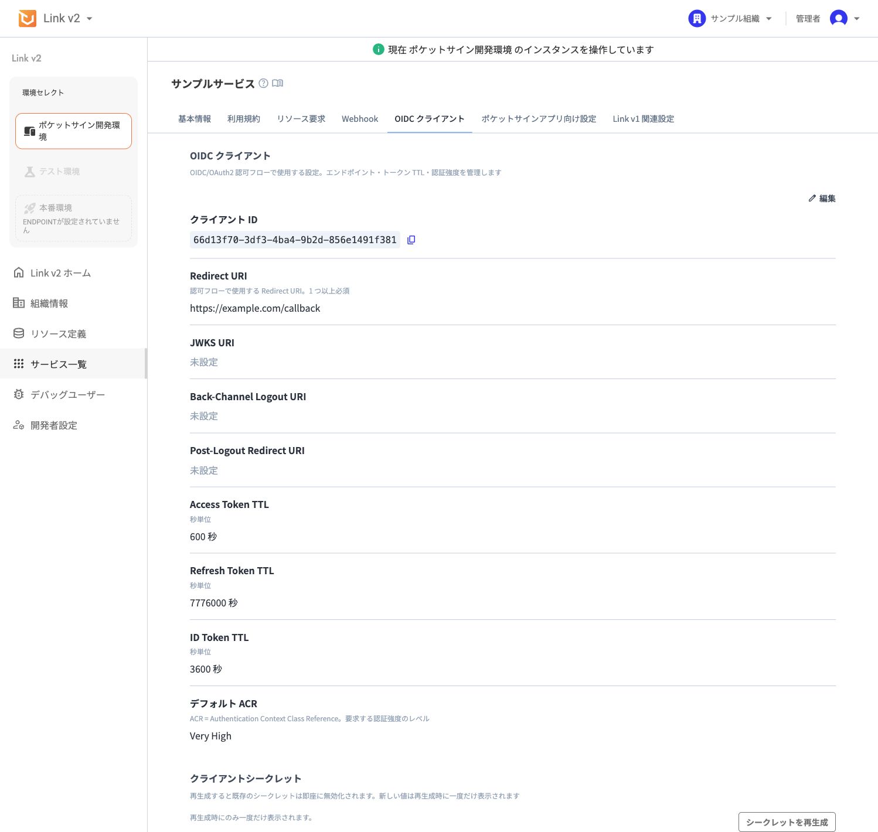The image size is (878, 832).
Task: Click the green info icon in banner
Action: tap(379, 50)
